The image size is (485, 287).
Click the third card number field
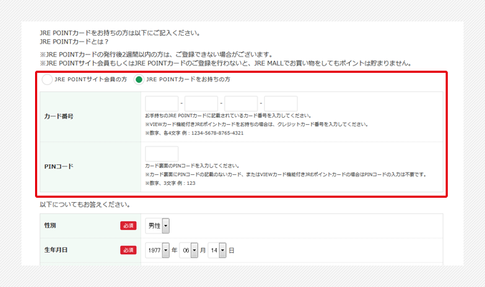coord(241,104)
